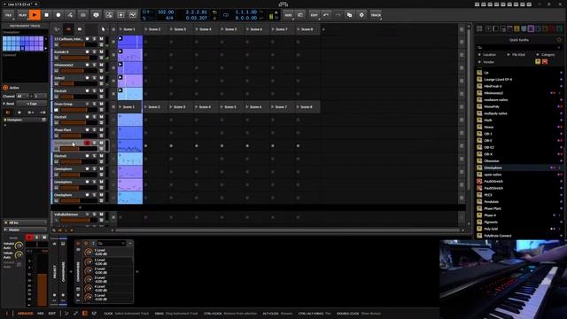Toggle the loop icon in the transport
The image size is (567, 319).
point(226,15)
